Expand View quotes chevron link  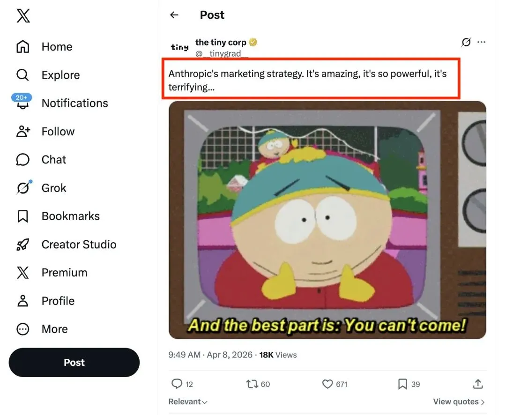pyautogui.click(x=459, y=402)
